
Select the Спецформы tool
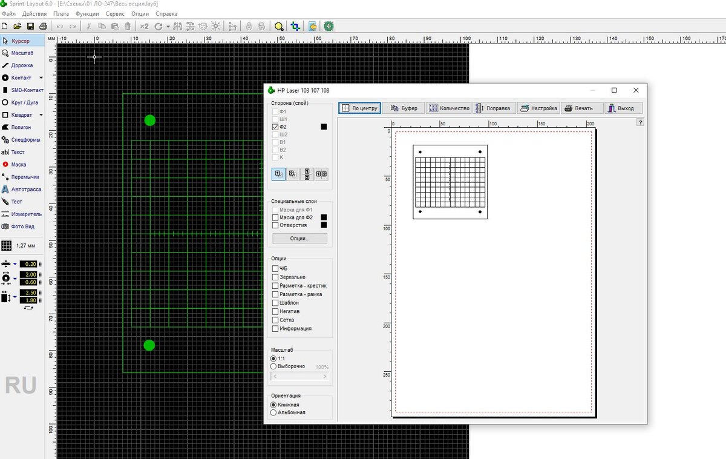[x=22, y=140]
